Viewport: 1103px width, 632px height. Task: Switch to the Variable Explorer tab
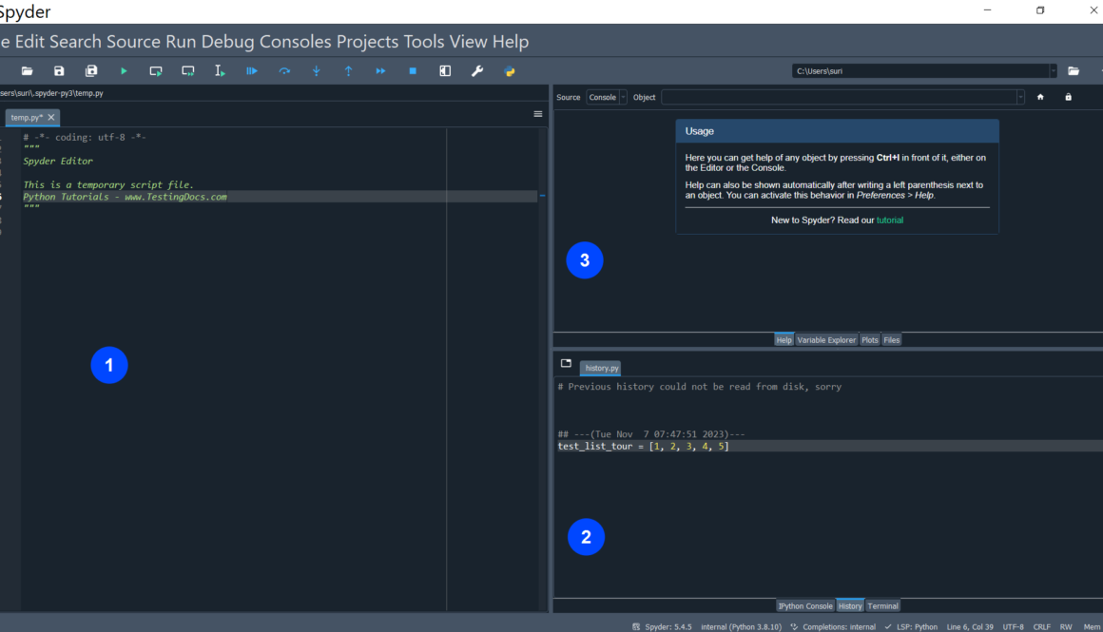click(x=826, y=339)
